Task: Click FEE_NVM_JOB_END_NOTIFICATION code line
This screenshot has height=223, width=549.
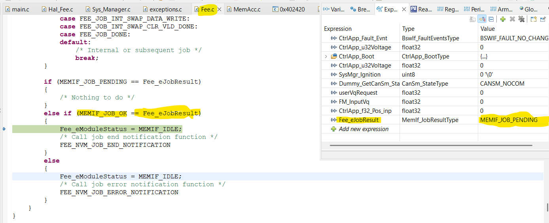Action: click(x=115, y=145)
